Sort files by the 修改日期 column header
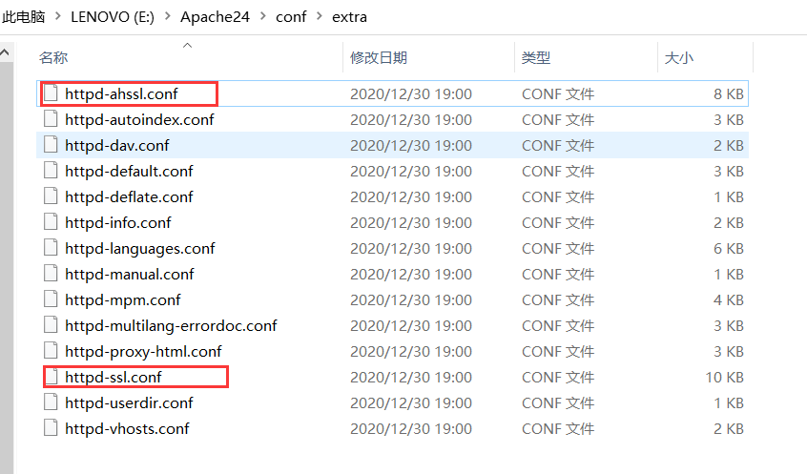The width and height of the screenshot is (807, 474). [379, 57]
